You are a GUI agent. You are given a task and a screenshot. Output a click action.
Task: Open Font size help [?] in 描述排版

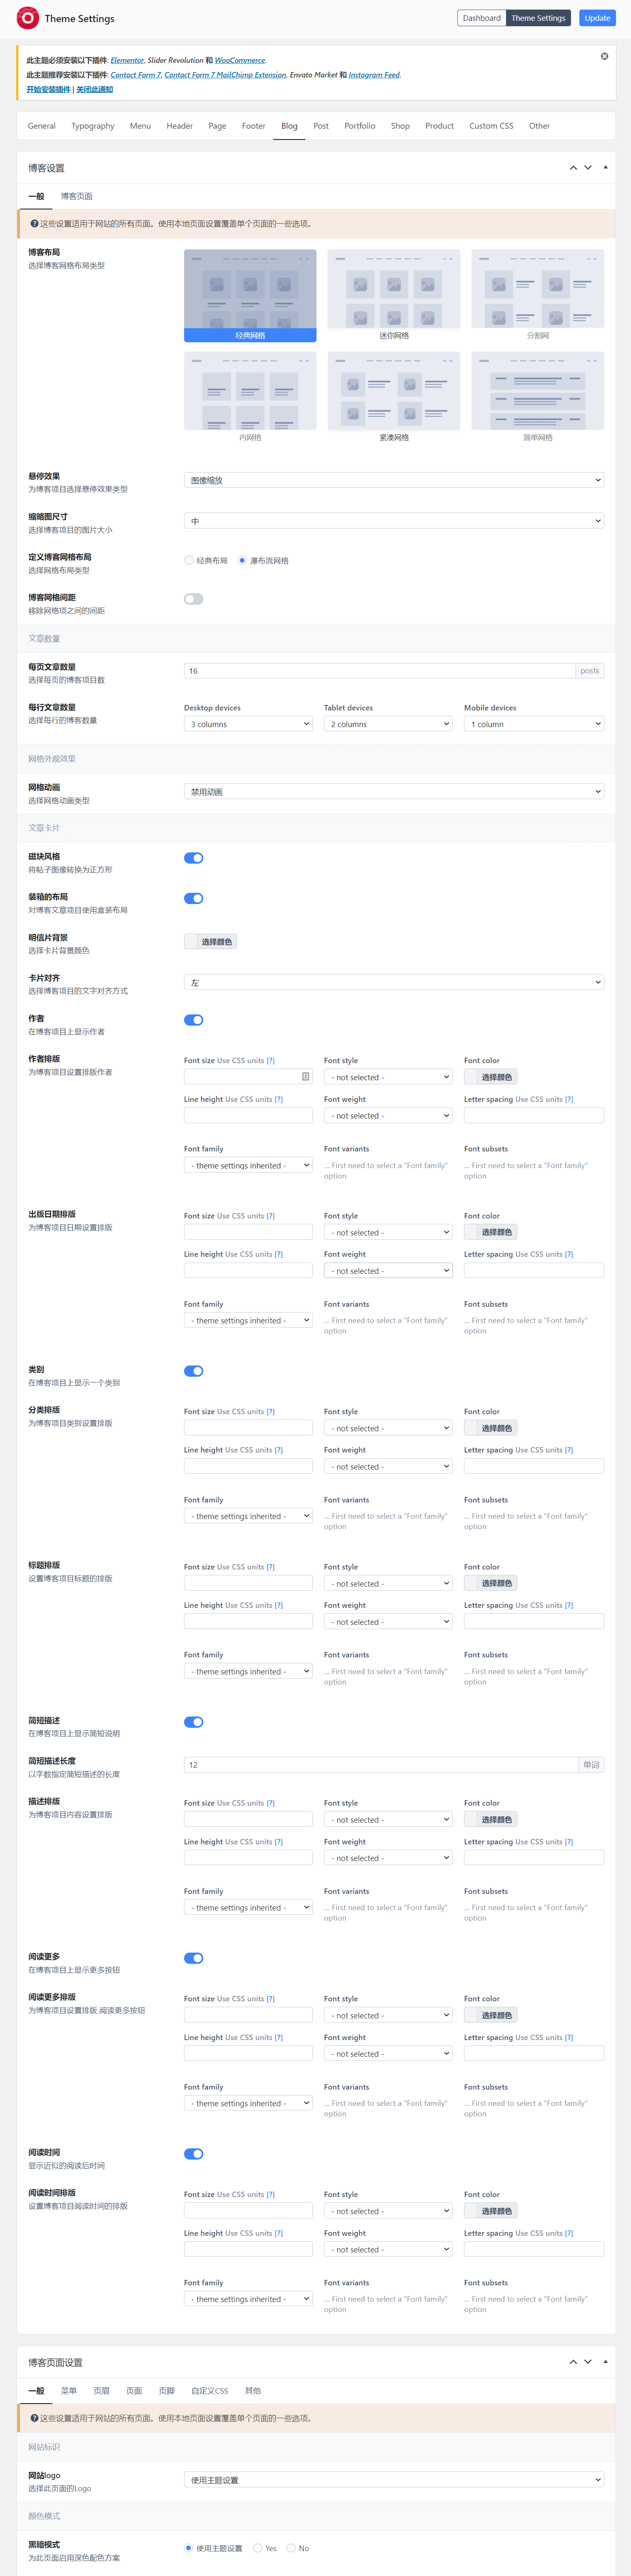[x=270, y=1803]
